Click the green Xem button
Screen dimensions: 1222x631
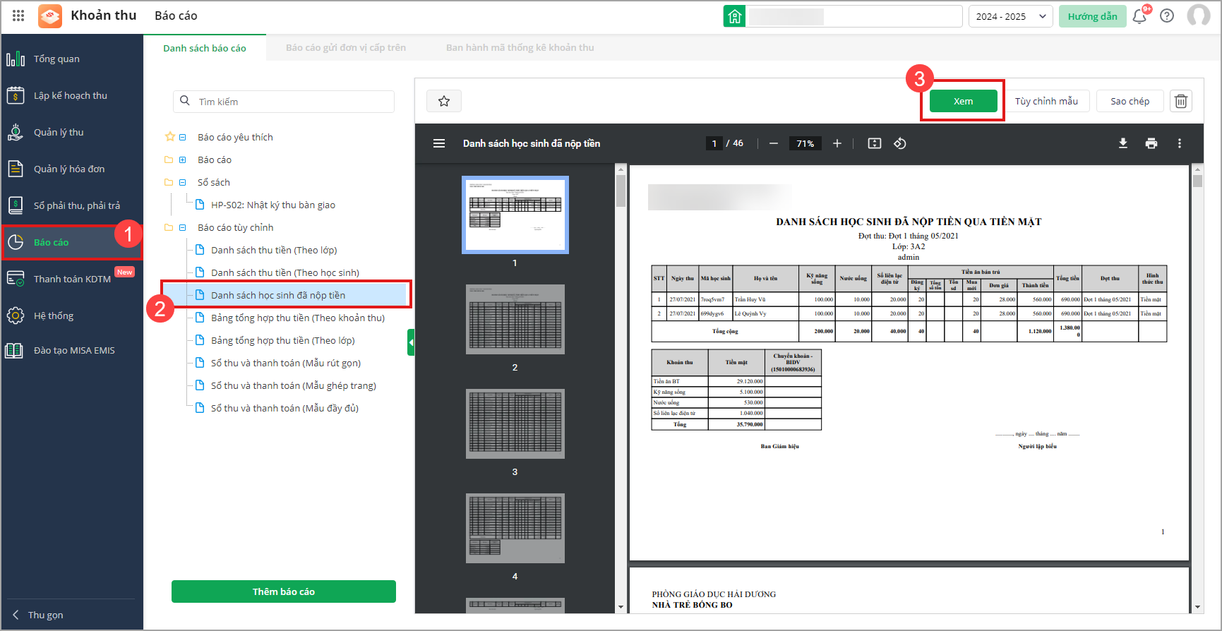point(963,101)
